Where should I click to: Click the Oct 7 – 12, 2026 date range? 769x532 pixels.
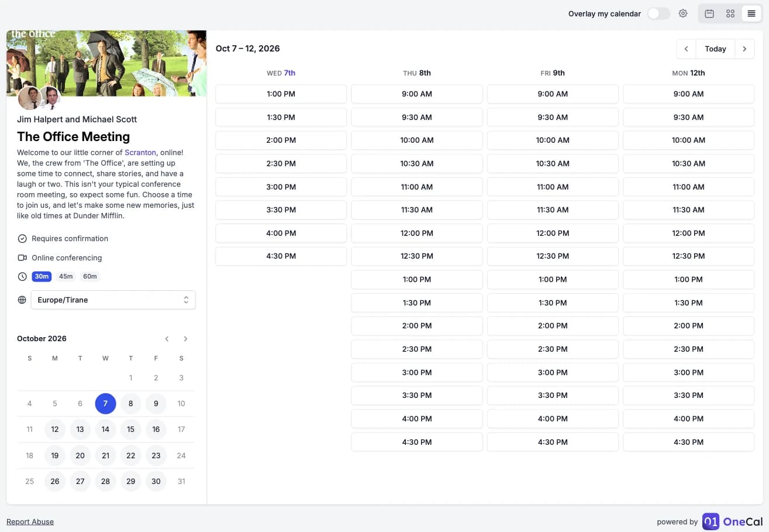point(248,49)
